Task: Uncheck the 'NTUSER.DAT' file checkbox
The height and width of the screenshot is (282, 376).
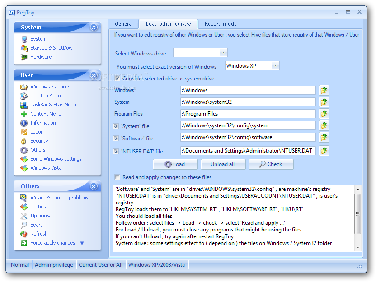Action: click(x=116, y=152)
